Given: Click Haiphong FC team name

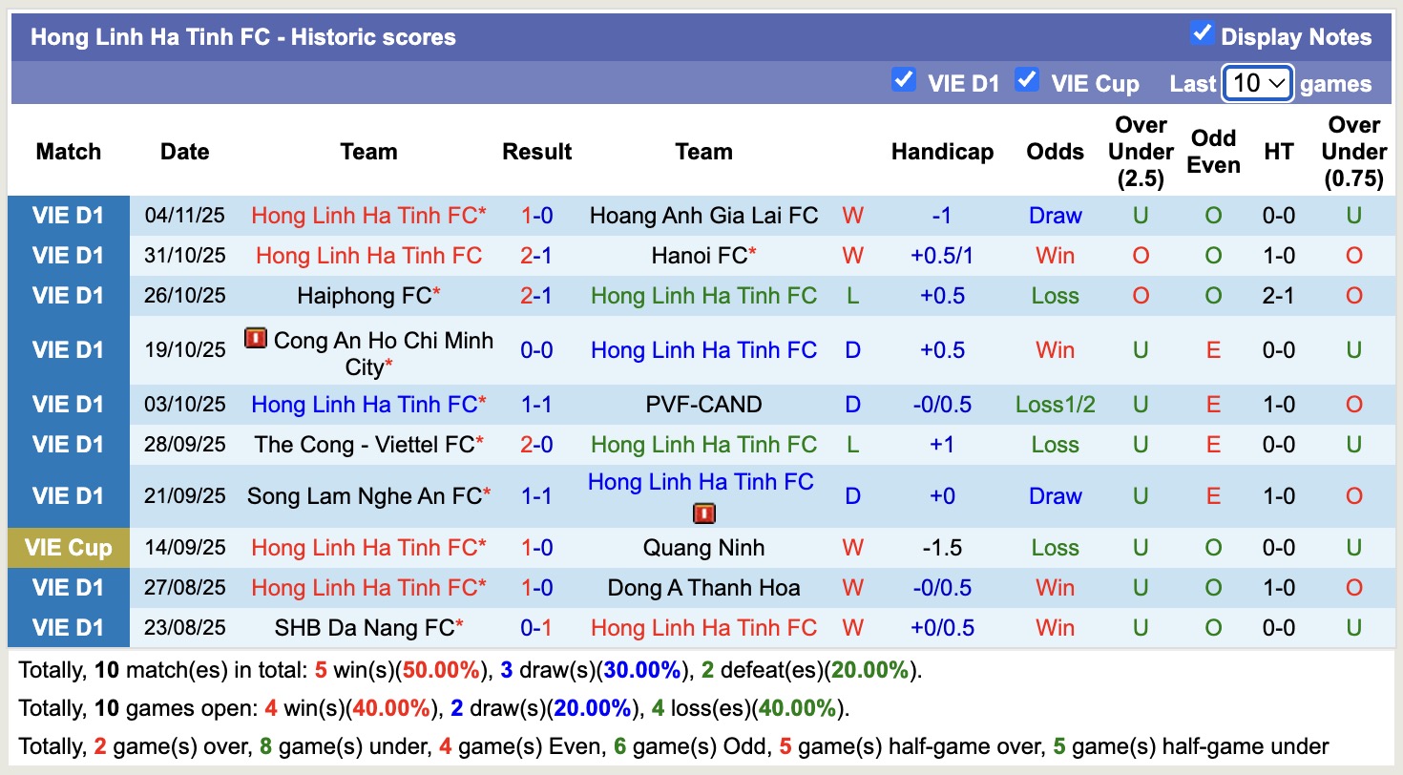Looking at the screenshot, I should pos(365,296).
